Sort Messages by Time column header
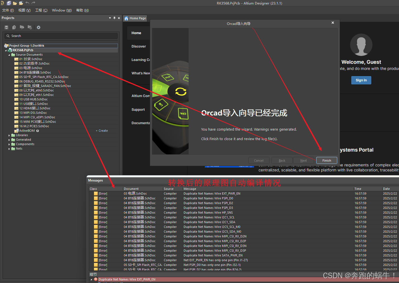 coord(368,189)
